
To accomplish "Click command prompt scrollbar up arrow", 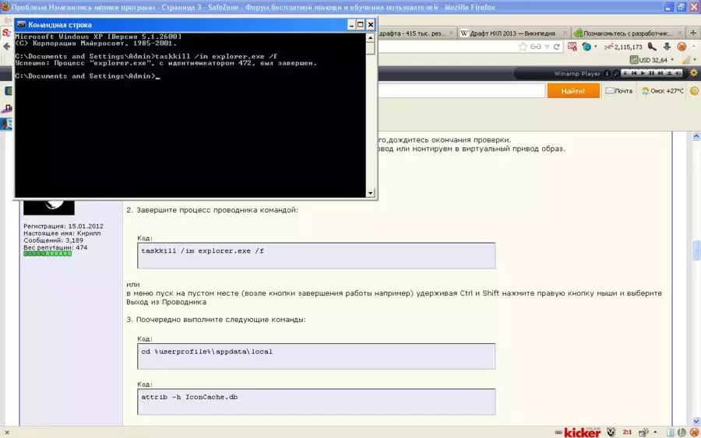I will [x=370, y=38].
